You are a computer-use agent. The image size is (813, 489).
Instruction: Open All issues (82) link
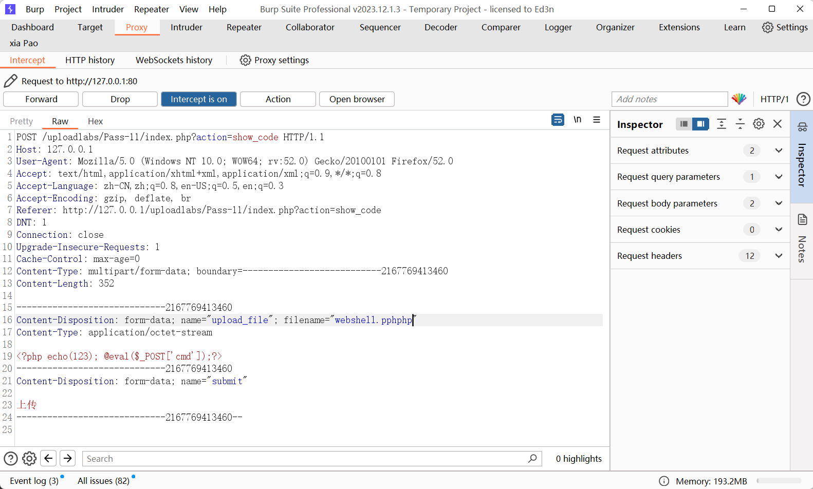coord(103,481)
